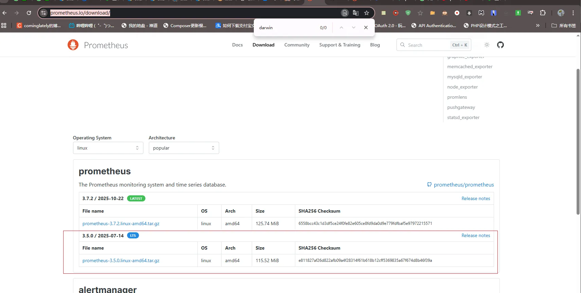Viewport: 581px width, 293px height.
Task: Go to next find result arrow
Action: pos(354,27)
